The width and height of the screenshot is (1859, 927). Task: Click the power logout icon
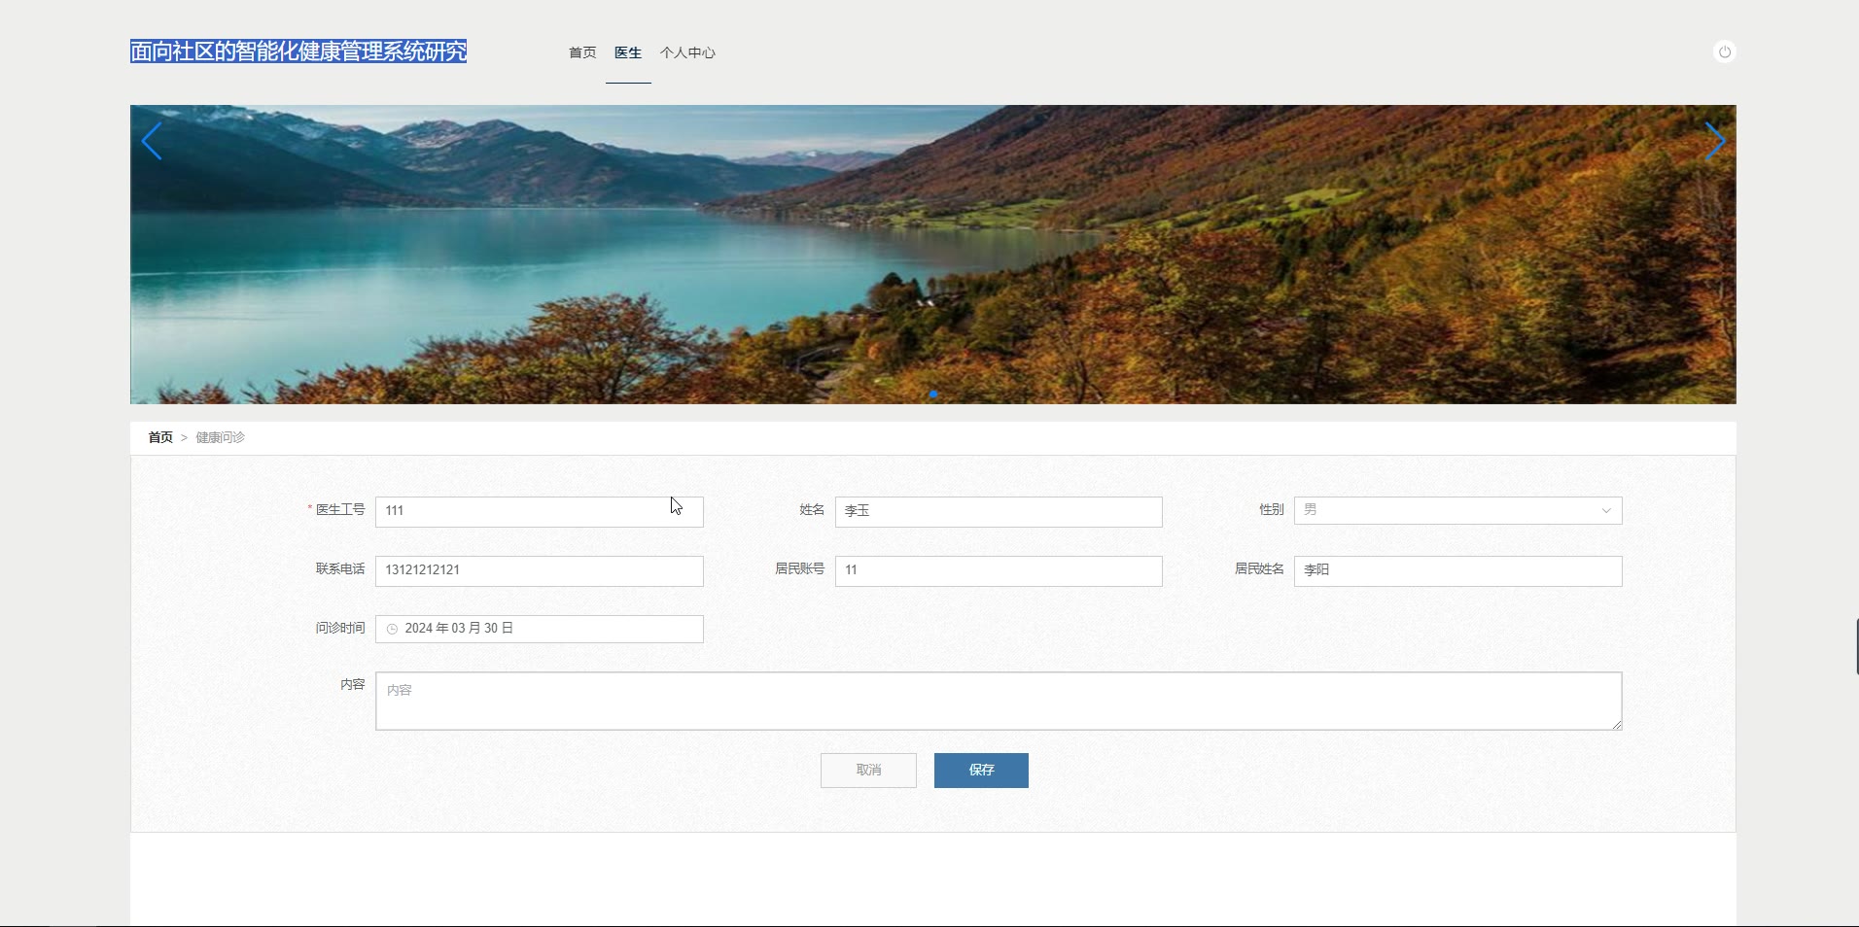(x=1724, y=51)
